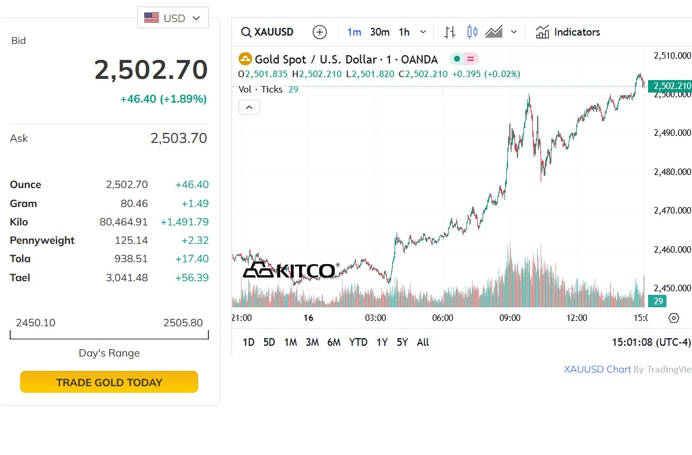Open the Indicators panel
This screenshot has height=455, width=692.
click(568, 32)
